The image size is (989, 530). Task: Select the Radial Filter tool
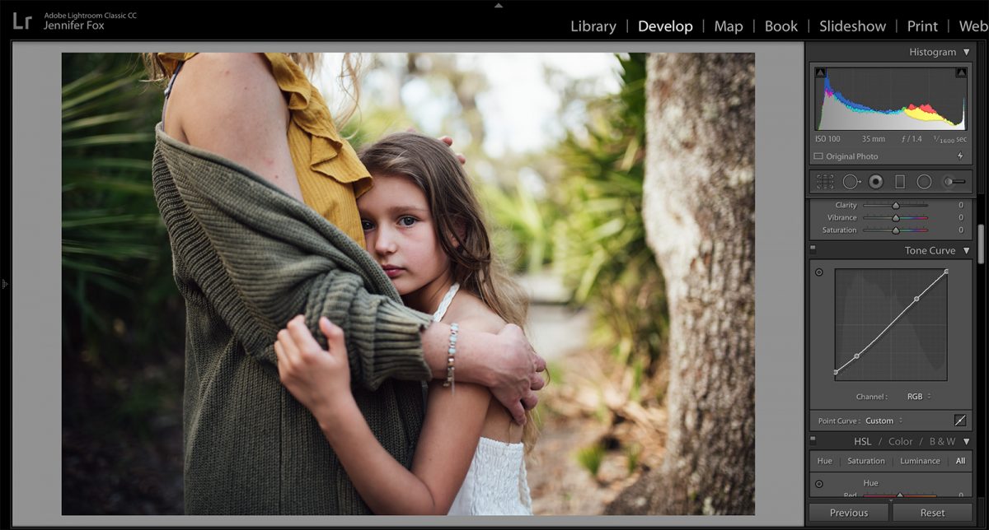point(922,181)
